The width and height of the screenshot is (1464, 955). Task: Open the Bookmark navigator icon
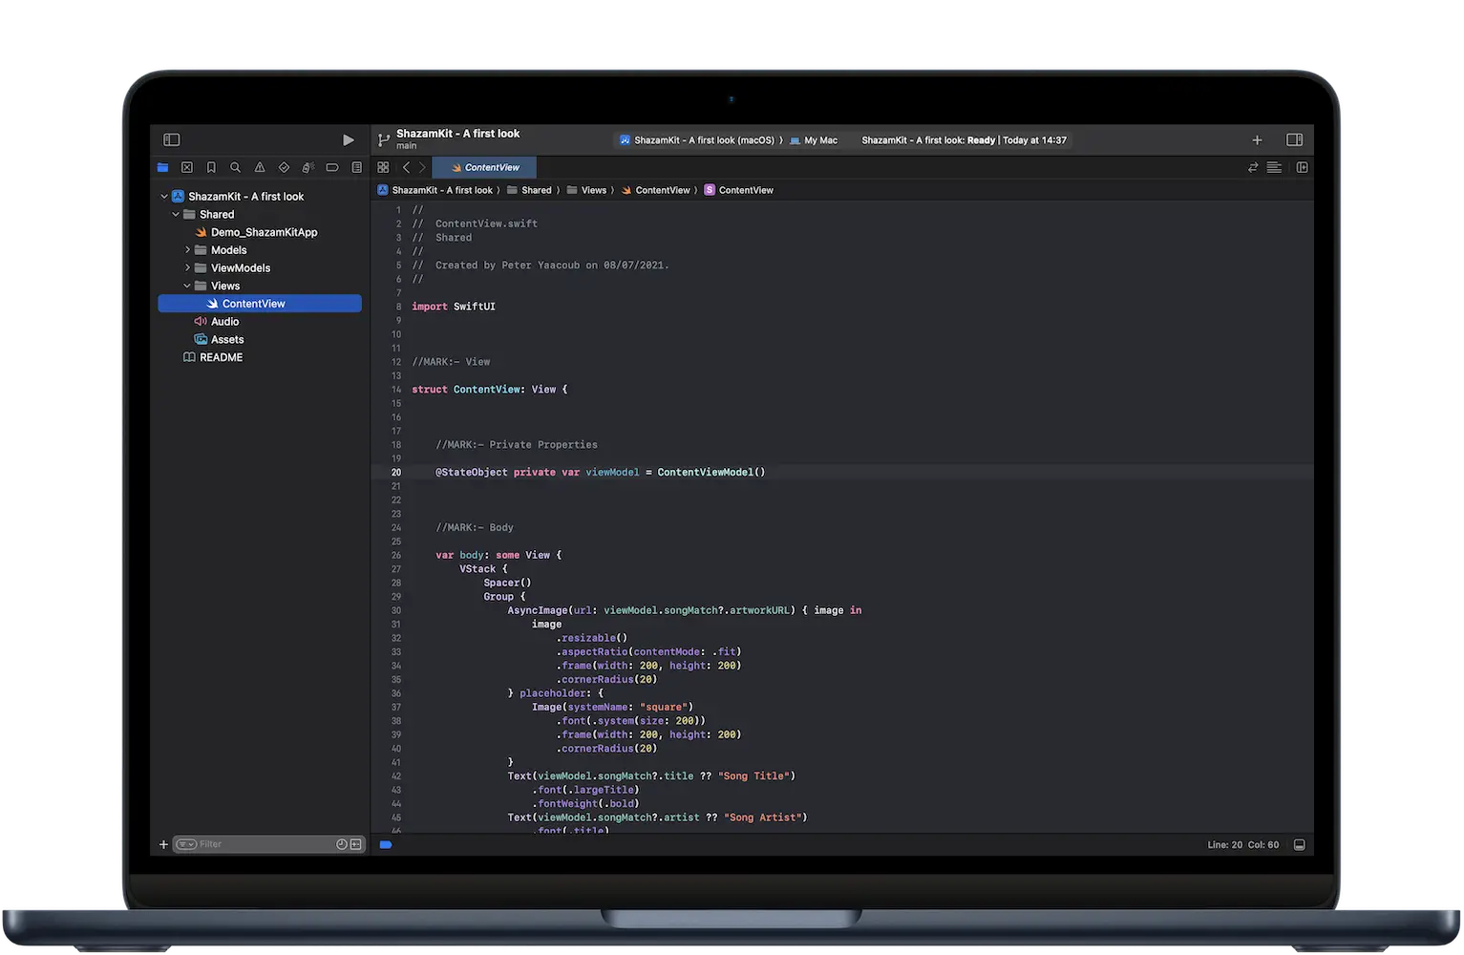[211, 167]
